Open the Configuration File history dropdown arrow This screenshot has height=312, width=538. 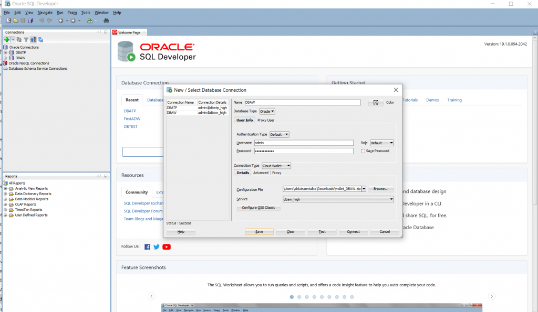(x=364, y=189)
